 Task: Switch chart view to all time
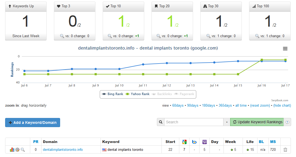pyautogui.click(x=241, y=105)
